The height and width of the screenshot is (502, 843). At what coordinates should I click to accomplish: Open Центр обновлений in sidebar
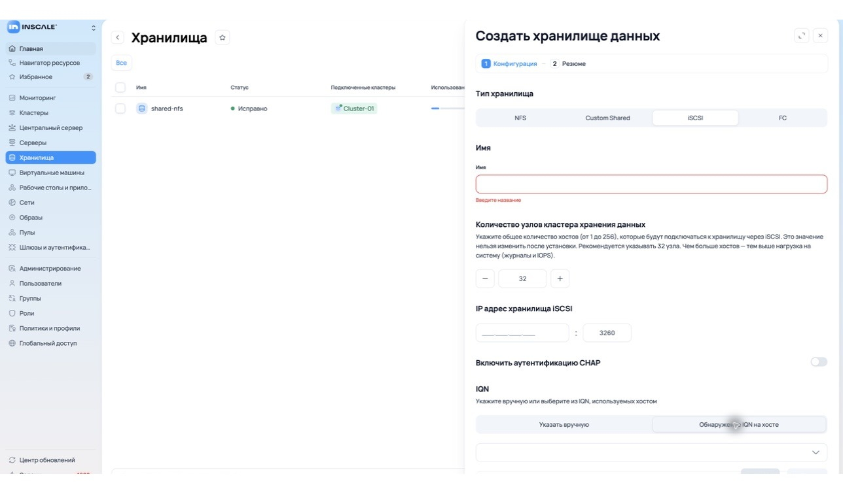point(50,460)
